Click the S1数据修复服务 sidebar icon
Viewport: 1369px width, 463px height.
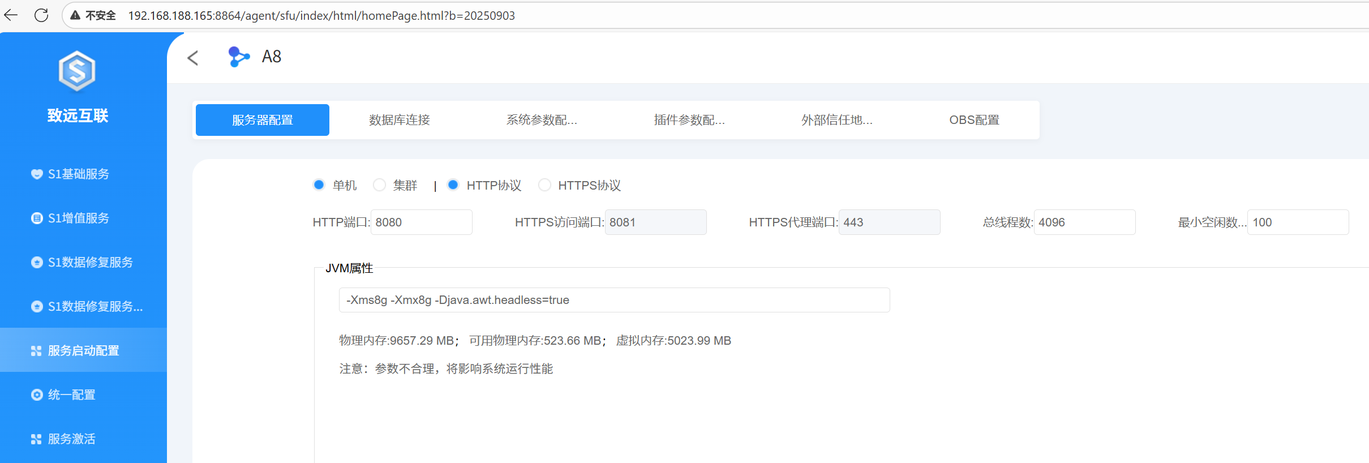(37, 262)
